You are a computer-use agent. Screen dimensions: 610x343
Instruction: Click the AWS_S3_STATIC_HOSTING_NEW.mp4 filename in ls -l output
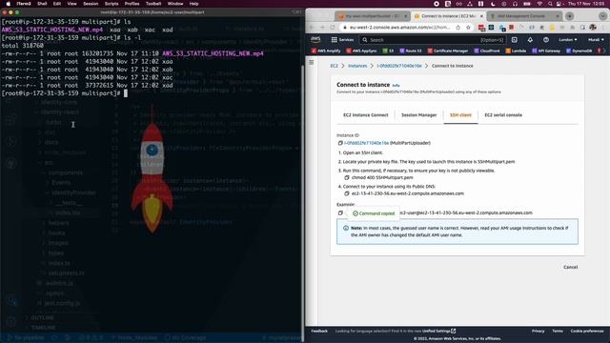click(213, 53)
